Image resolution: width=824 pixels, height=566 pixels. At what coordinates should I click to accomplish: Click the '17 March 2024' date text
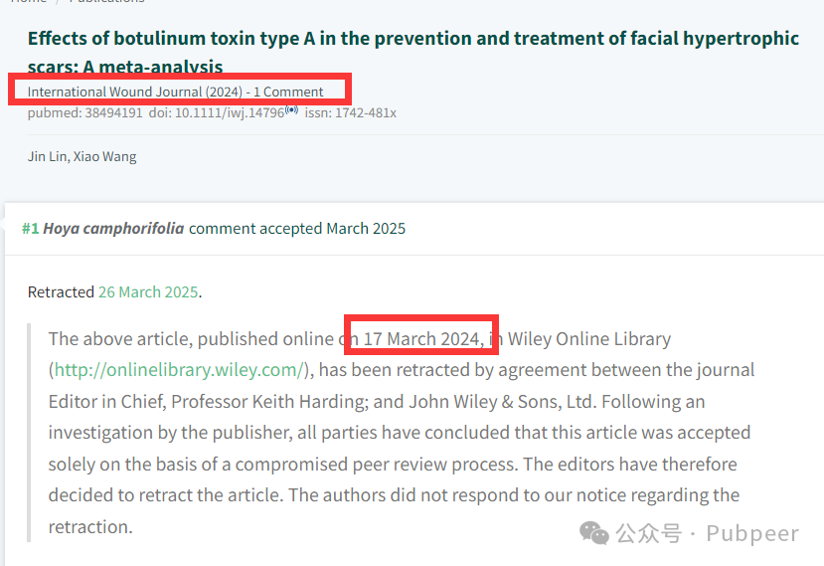pyautogui.click(x=421, y=339)
